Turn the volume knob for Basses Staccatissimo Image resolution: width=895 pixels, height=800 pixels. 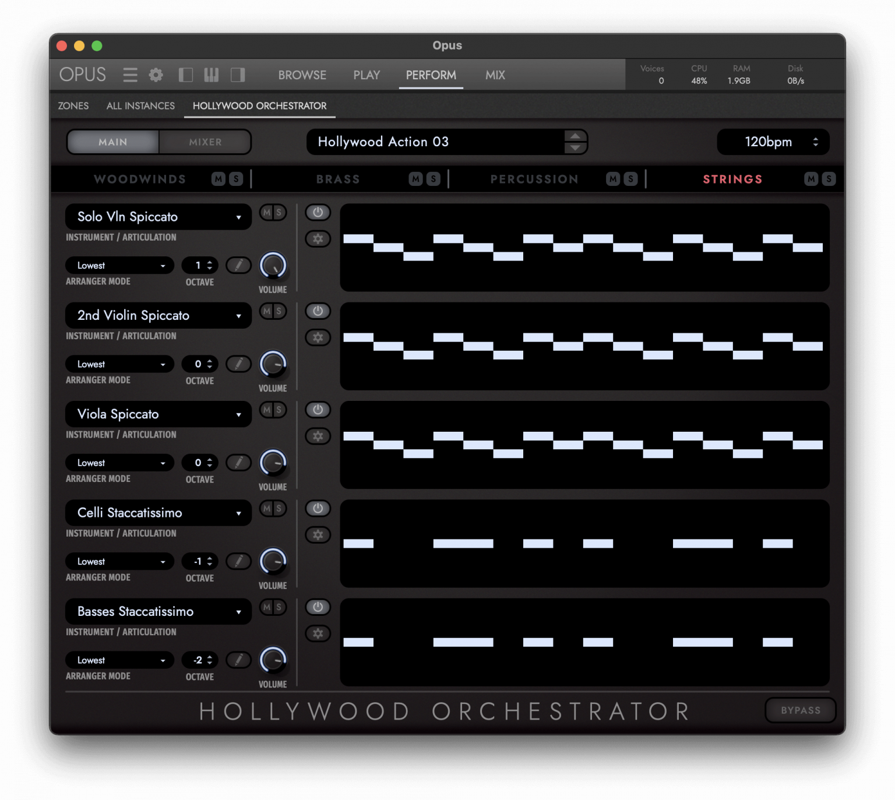(x=273, y=660)
